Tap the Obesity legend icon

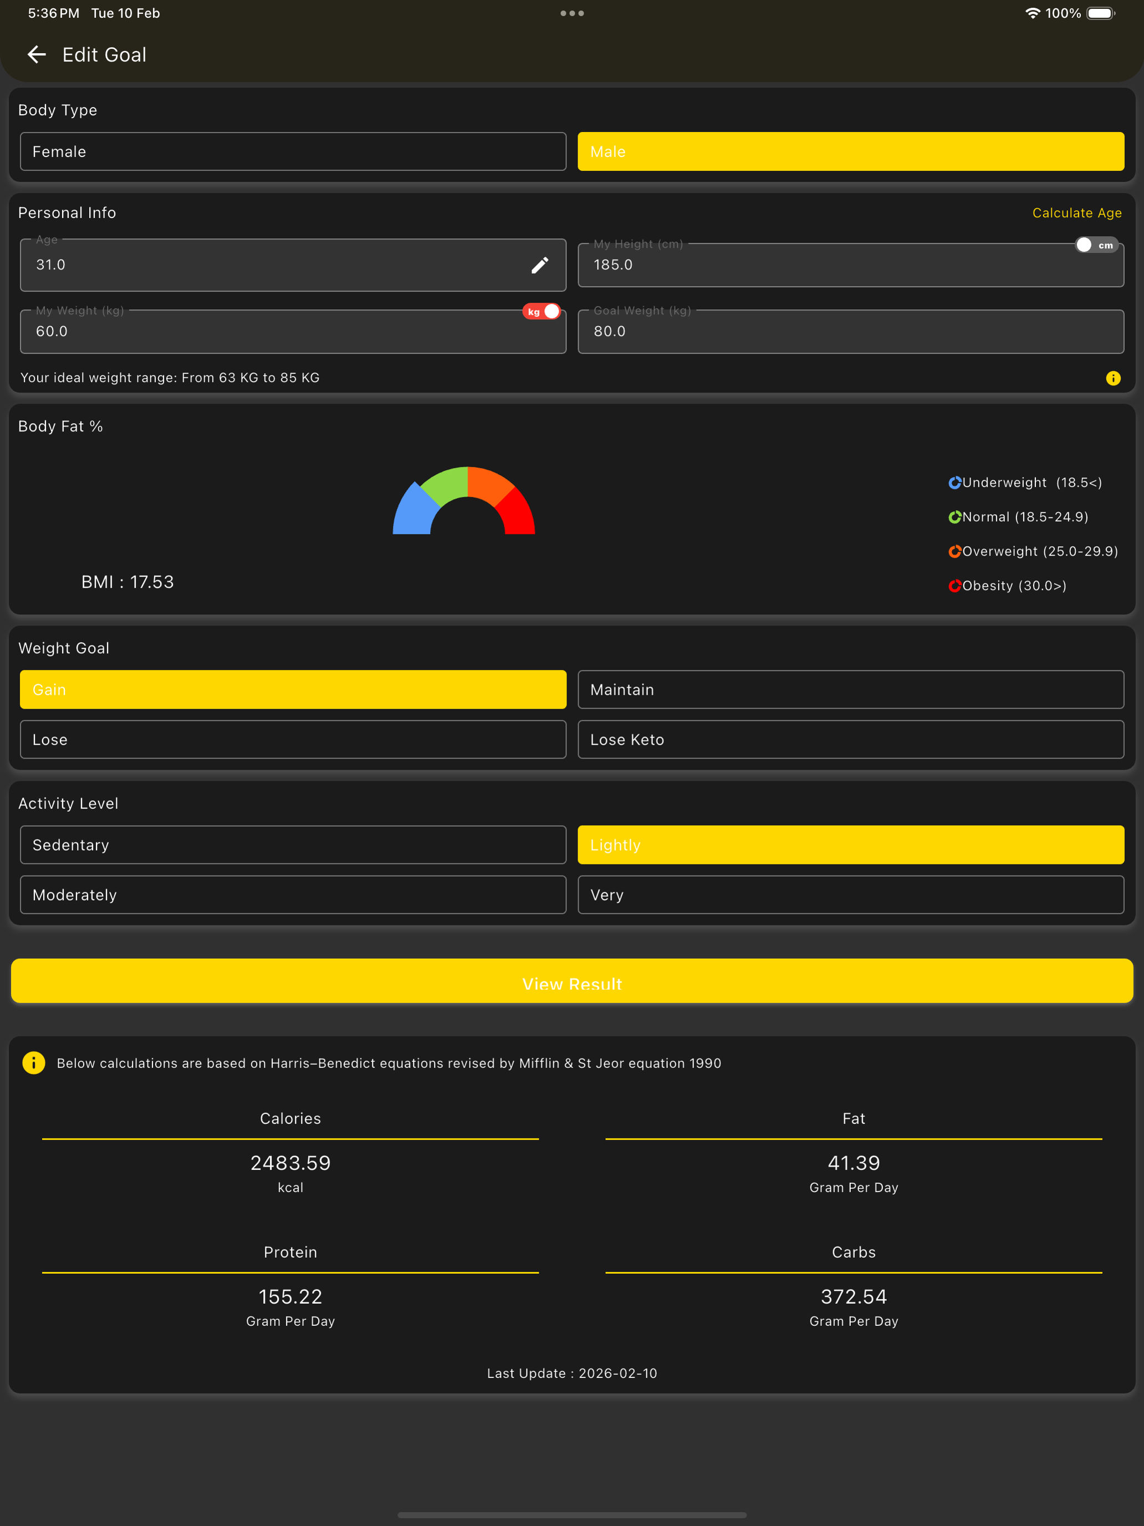954,586
